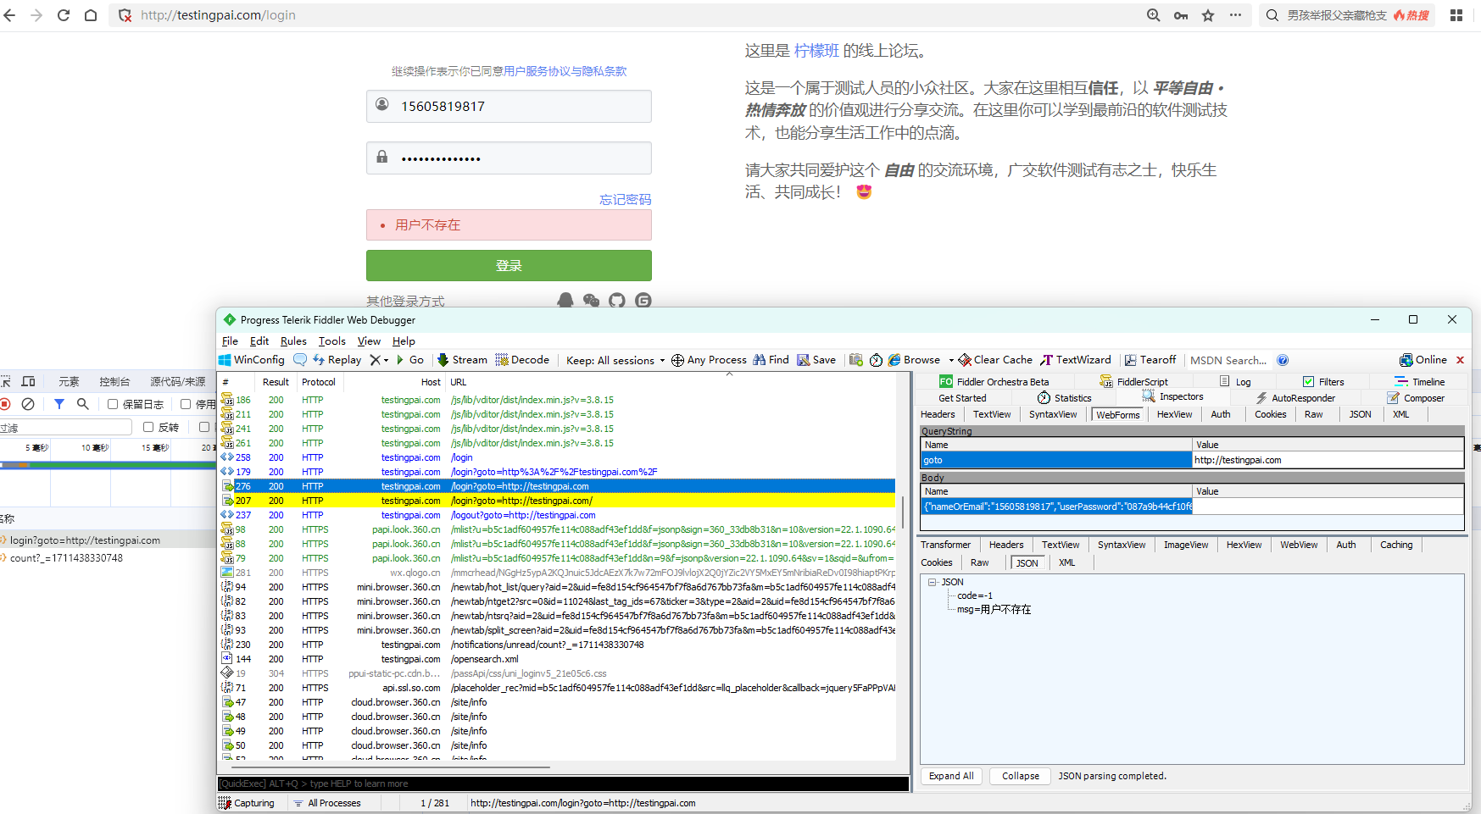Click the password input field on login page
Viewport: 1481px width, 814px height.
509,158
